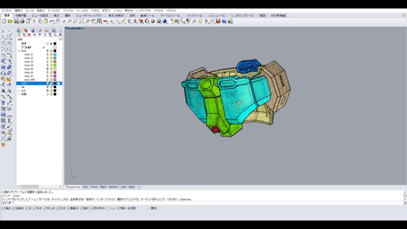Toggle body_03 layer lightbulb visibility
The width and height of the screenshot is (407, 229).
click(x=47, y=62)
